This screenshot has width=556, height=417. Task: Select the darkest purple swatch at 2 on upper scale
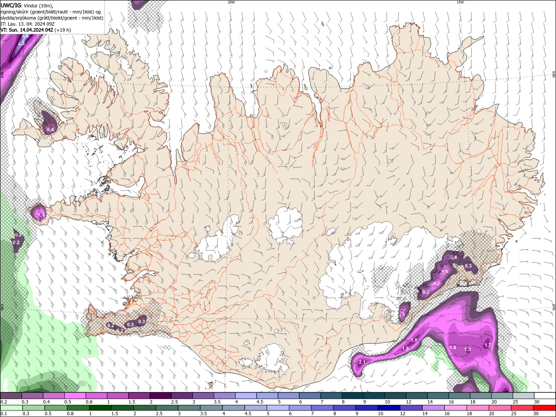160,396
